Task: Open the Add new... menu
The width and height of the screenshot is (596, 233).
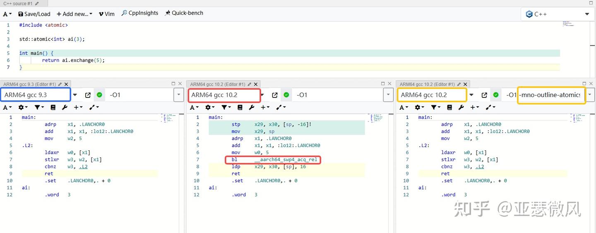Action: click(74, 14)
